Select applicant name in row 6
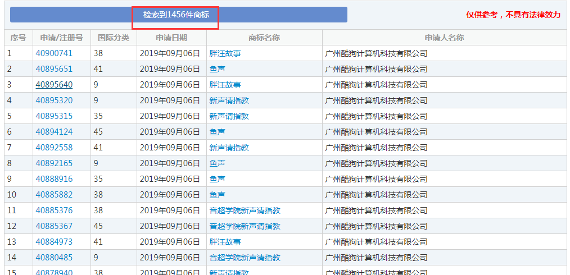This screenshot has width=570, height=275. coord(376,132)
